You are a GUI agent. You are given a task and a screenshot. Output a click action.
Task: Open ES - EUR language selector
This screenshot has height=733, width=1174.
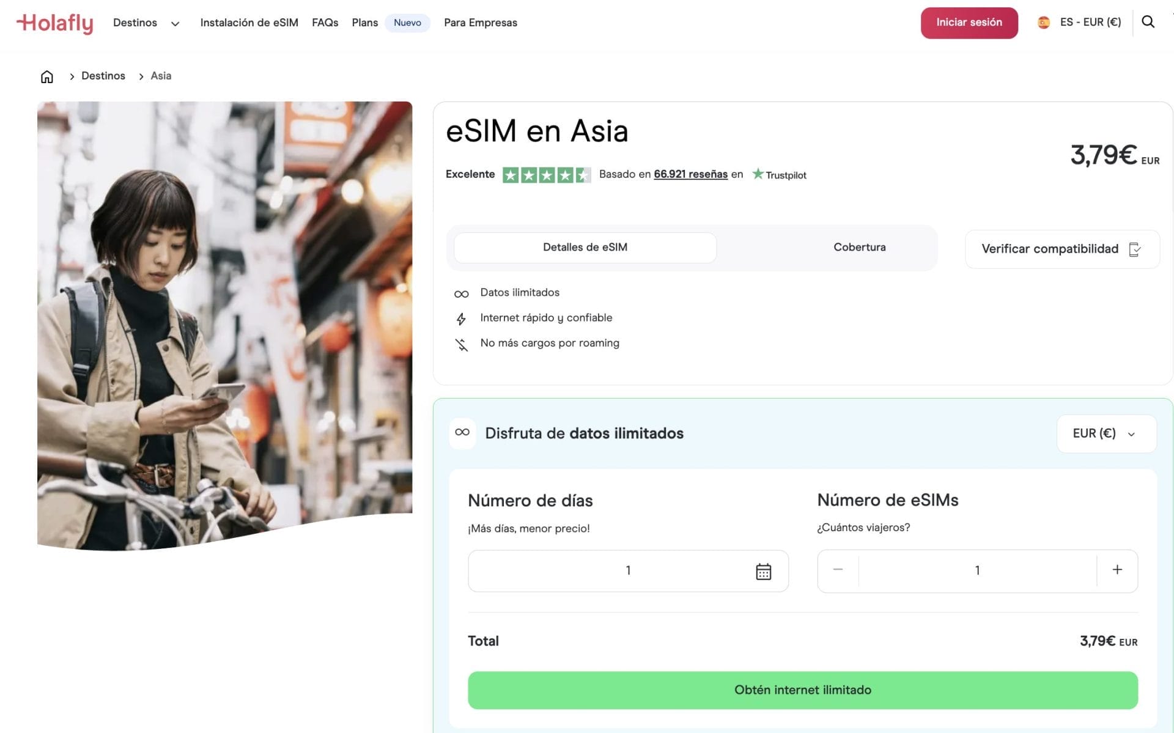click(x=1090, y=23)
